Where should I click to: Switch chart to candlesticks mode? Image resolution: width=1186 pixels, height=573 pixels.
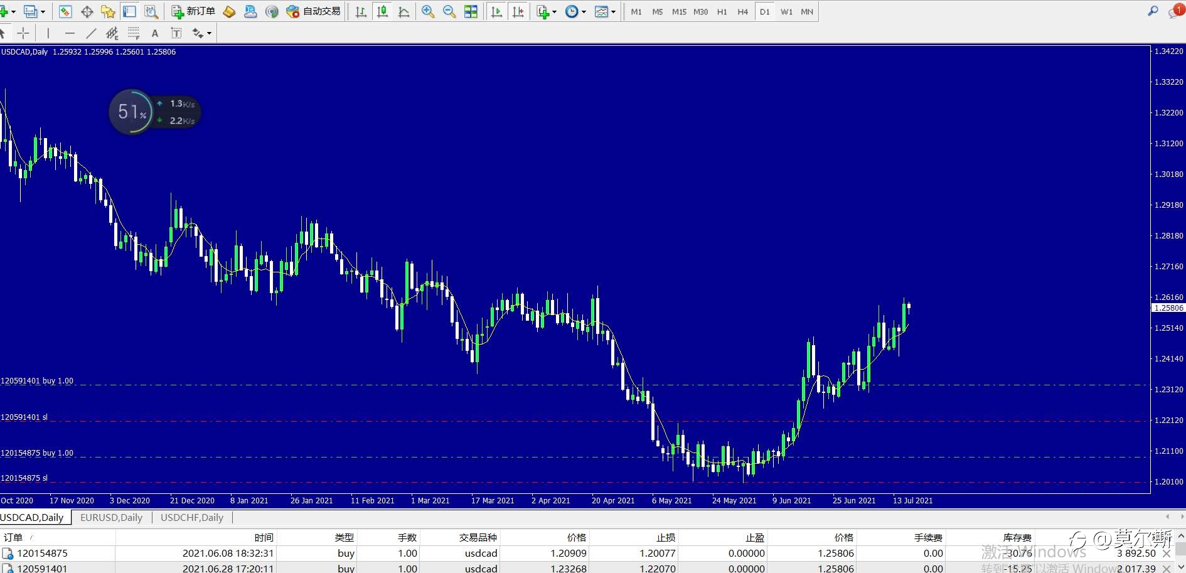click(x=382, y=11)
